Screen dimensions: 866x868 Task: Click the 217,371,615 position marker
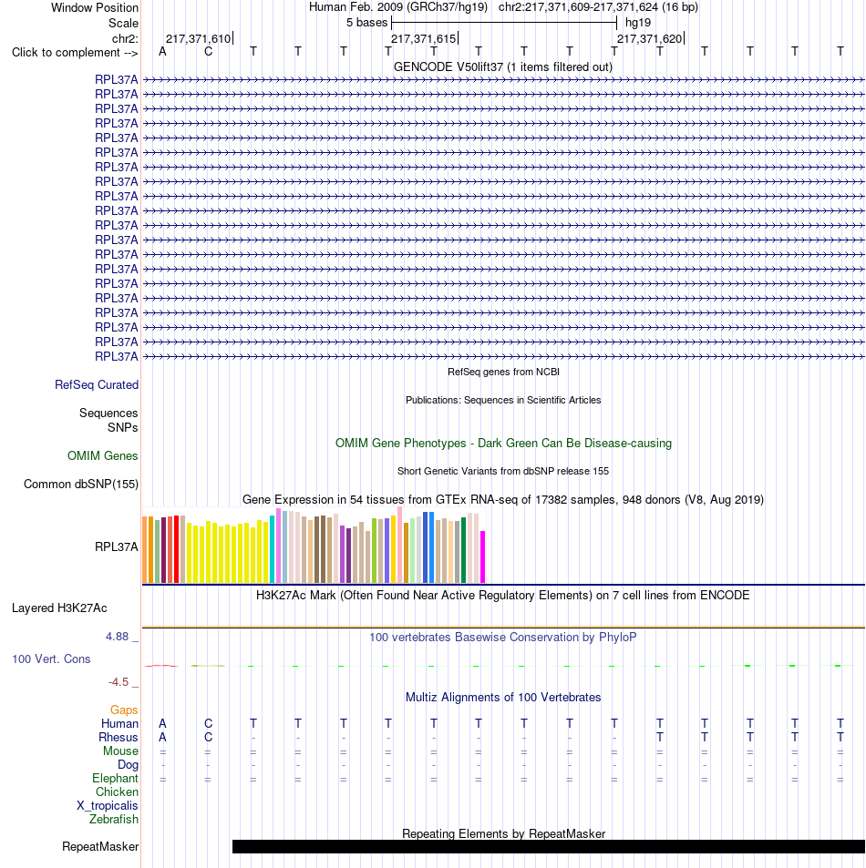click(x=424, y=39)
